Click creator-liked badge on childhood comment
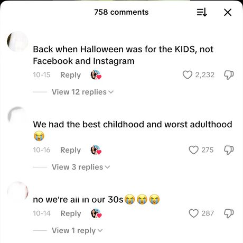 pyautogui.click(x=96, y=150)
